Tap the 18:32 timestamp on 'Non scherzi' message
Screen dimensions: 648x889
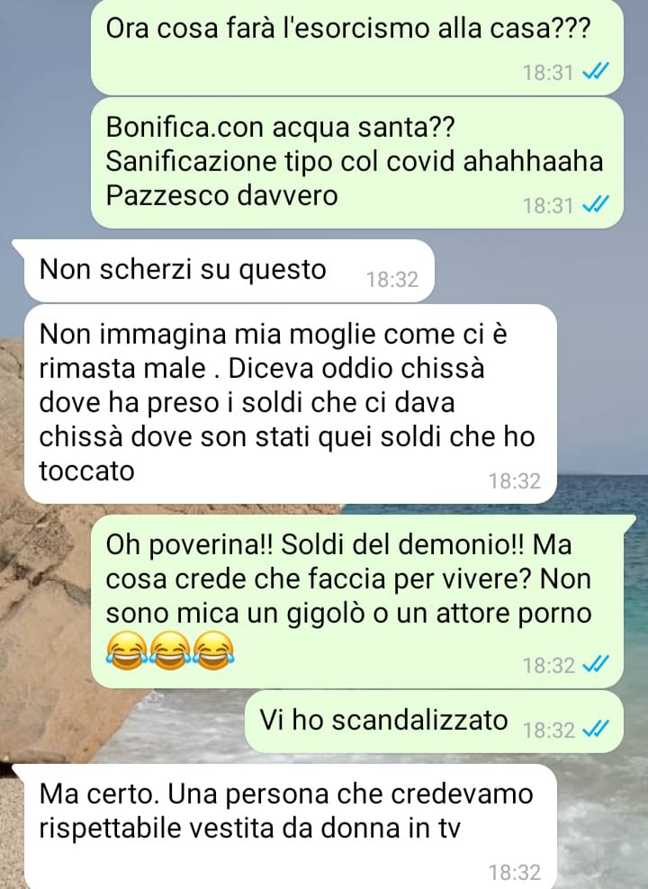392,280
